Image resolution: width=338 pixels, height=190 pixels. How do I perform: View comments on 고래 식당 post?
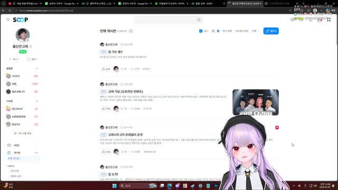pos(124,109)
